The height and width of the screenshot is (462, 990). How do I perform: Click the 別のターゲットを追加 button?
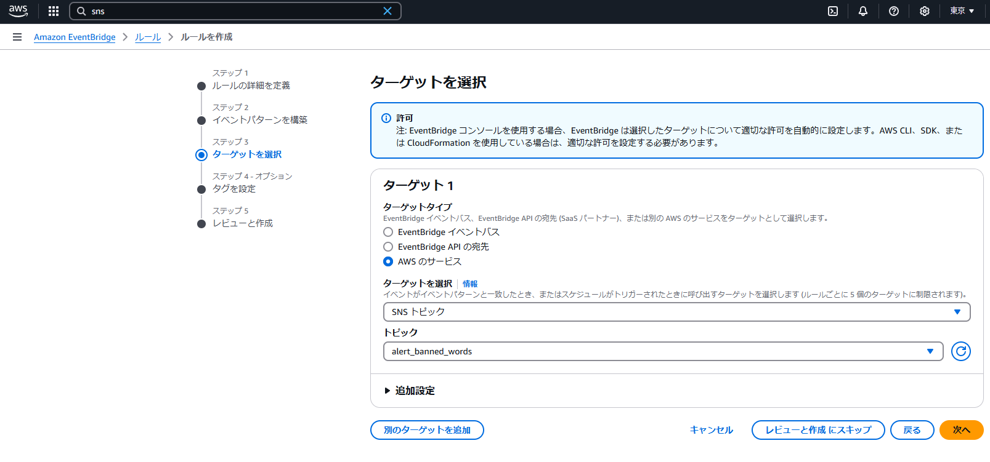(x=427, y=430)
